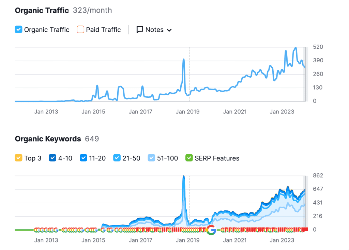Click the Organic Keywords section heading
This screenshot has width=349, height=250.
48,139
